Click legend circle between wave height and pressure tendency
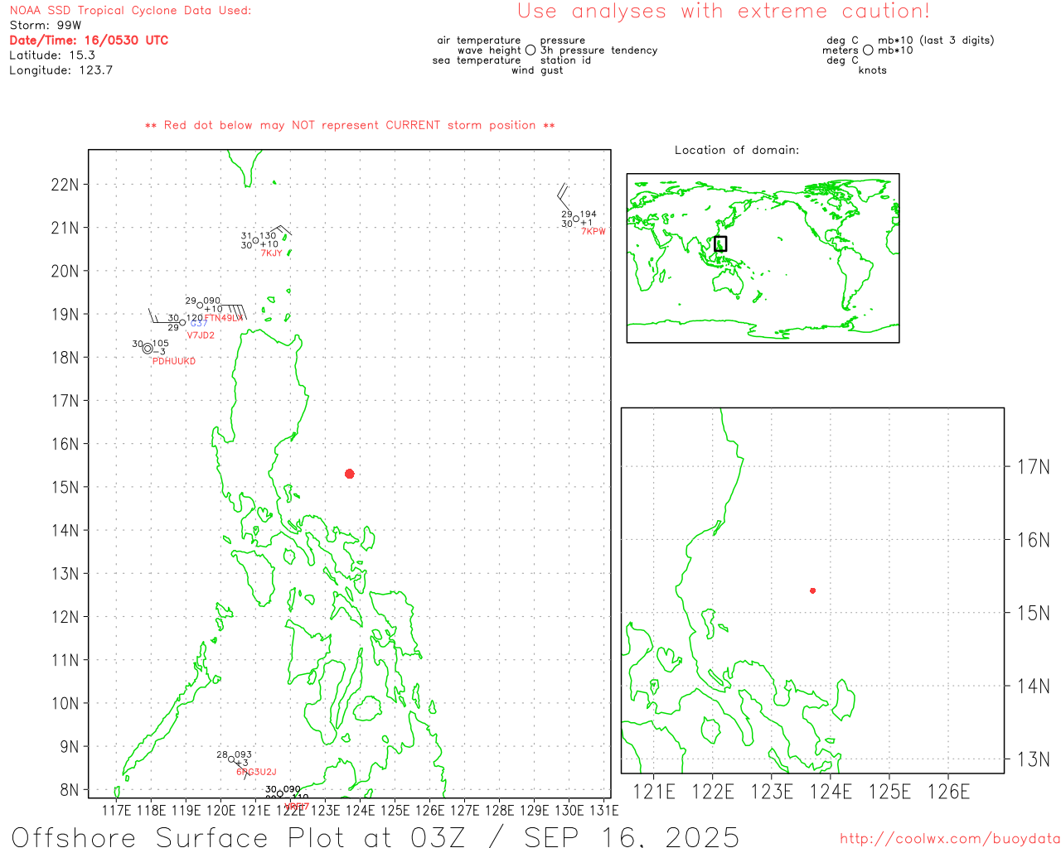1061x848 pixels. [530, 51]
